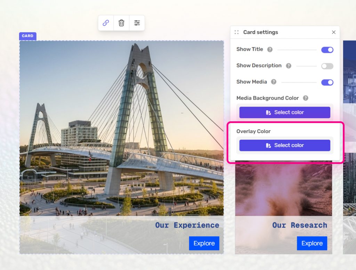
Task: Disable the Show Title toggle
Action: point(327,50)
